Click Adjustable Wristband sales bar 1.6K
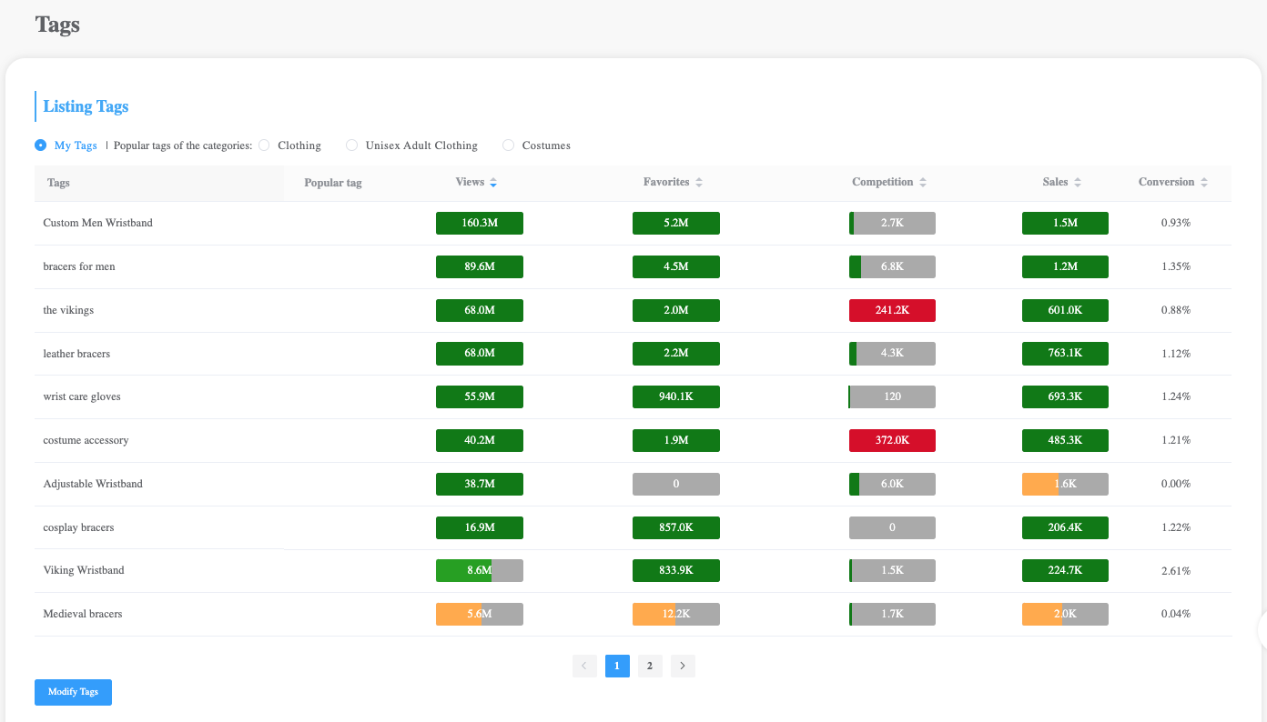This screenshot has width=1267, height=722. pos(1065,484)
